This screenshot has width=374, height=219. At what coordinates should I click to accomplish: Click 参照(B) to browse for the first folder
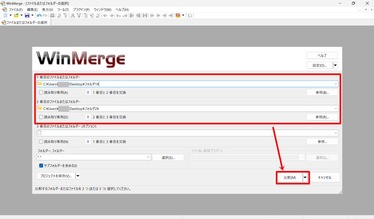[323, 92]
